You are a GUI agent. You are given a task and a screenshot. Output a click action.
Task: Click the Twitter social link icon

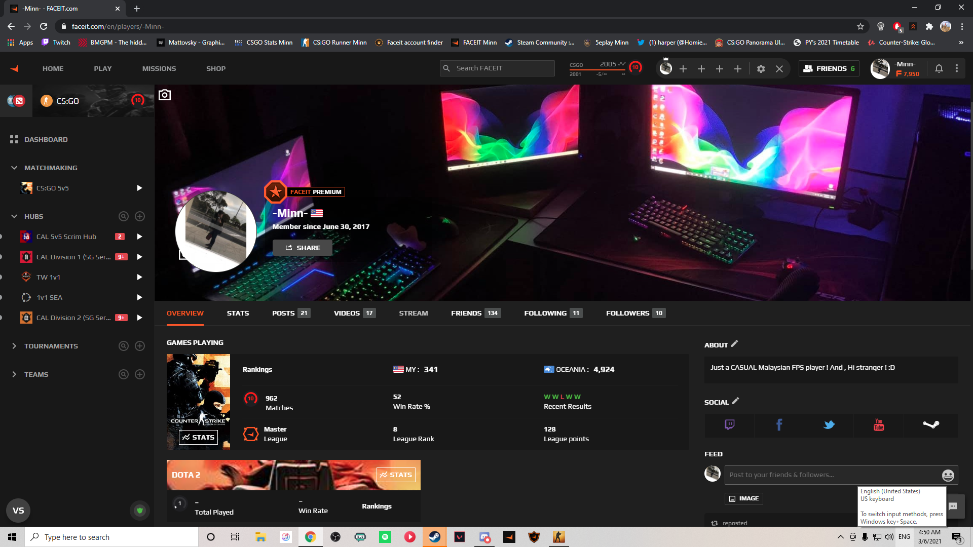(829, 424)
